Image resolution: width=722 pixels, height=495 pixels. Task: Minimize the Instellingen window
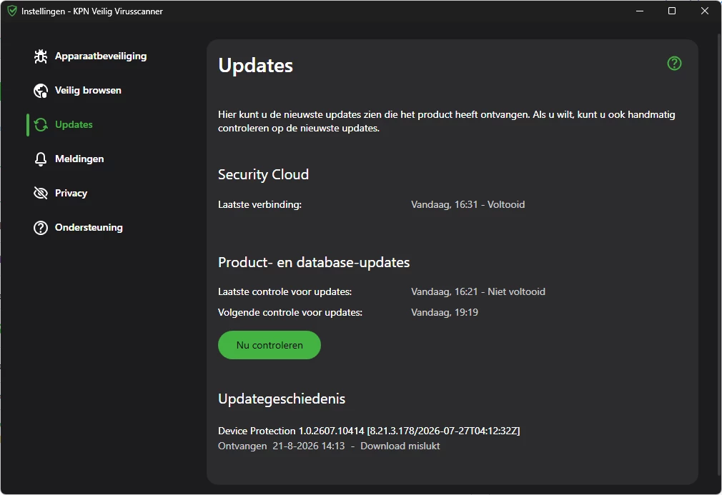coord(640,11)
